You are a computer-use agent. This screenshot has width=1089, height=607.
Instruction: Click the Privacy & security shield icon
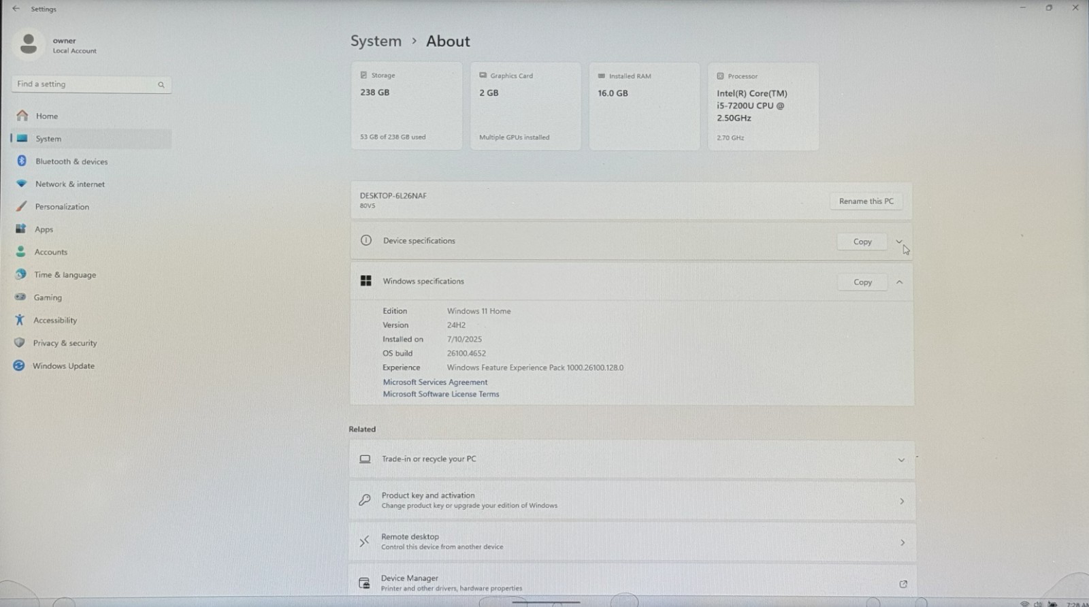20,342
